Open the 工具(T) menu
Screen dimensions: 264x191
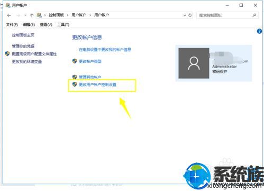click(63, 25)
